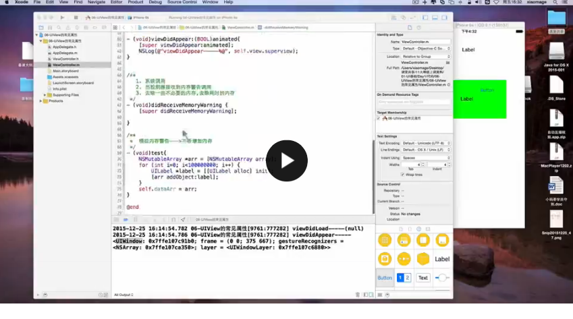This screenshot has width=573, height=319.
Task: Switch to the Version editor
Action: 412,18
